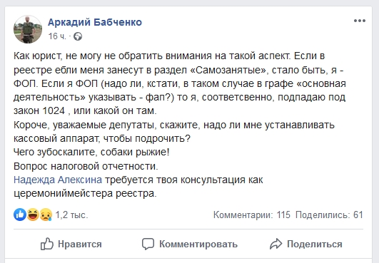379x263 pixels.
Task: Open the Поделились: 61 shares count
Action: pos(329,215)
